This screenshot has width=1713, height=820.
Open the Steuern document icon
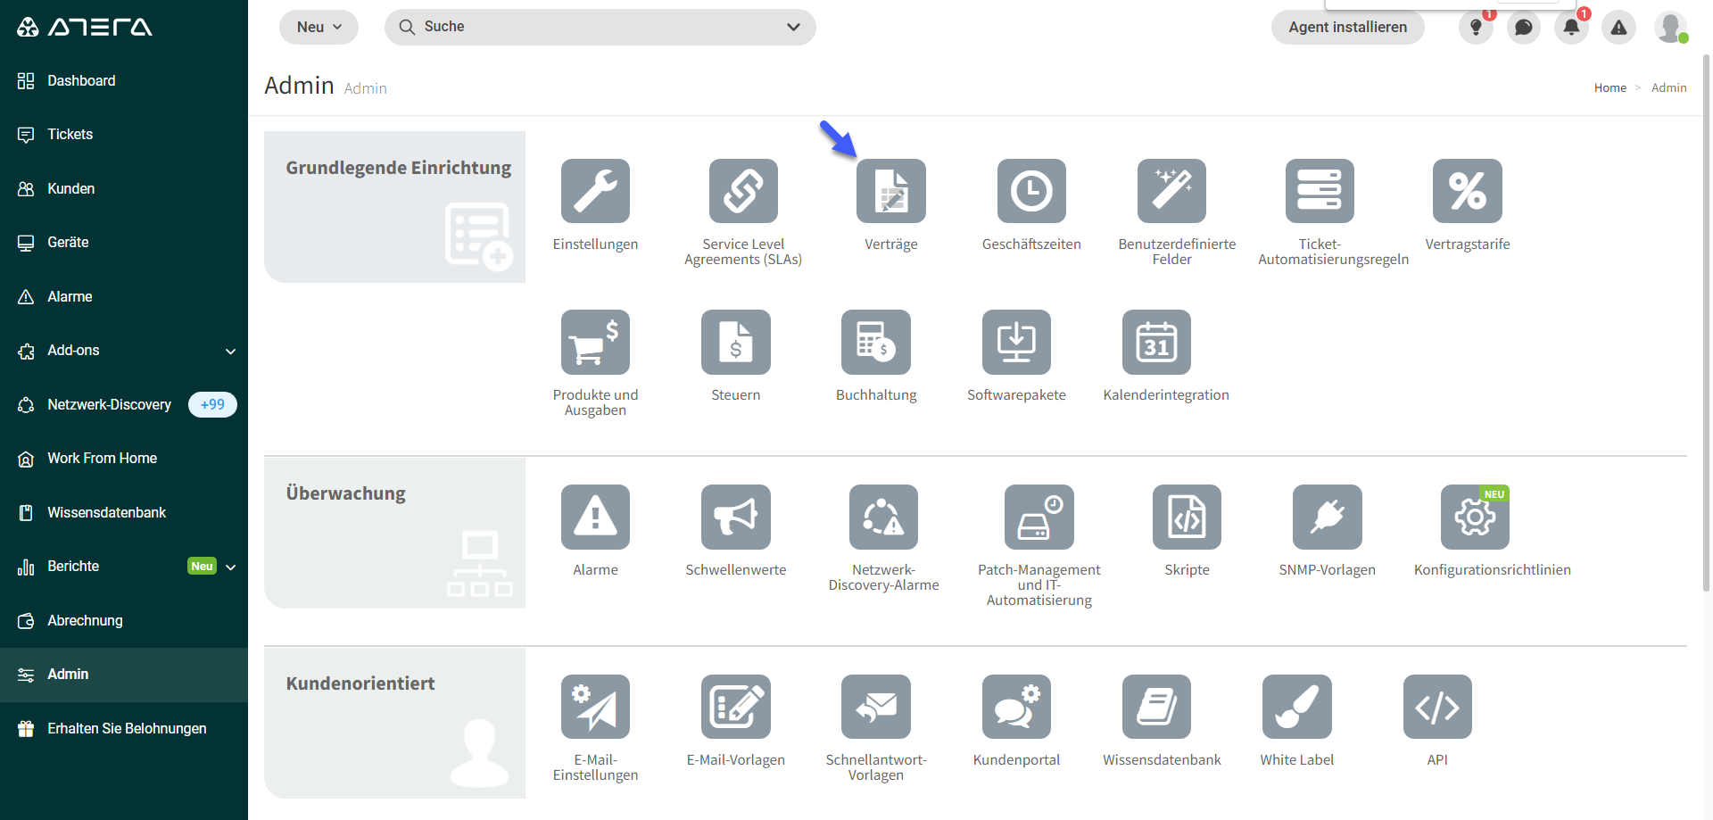[x=736, y=342]
